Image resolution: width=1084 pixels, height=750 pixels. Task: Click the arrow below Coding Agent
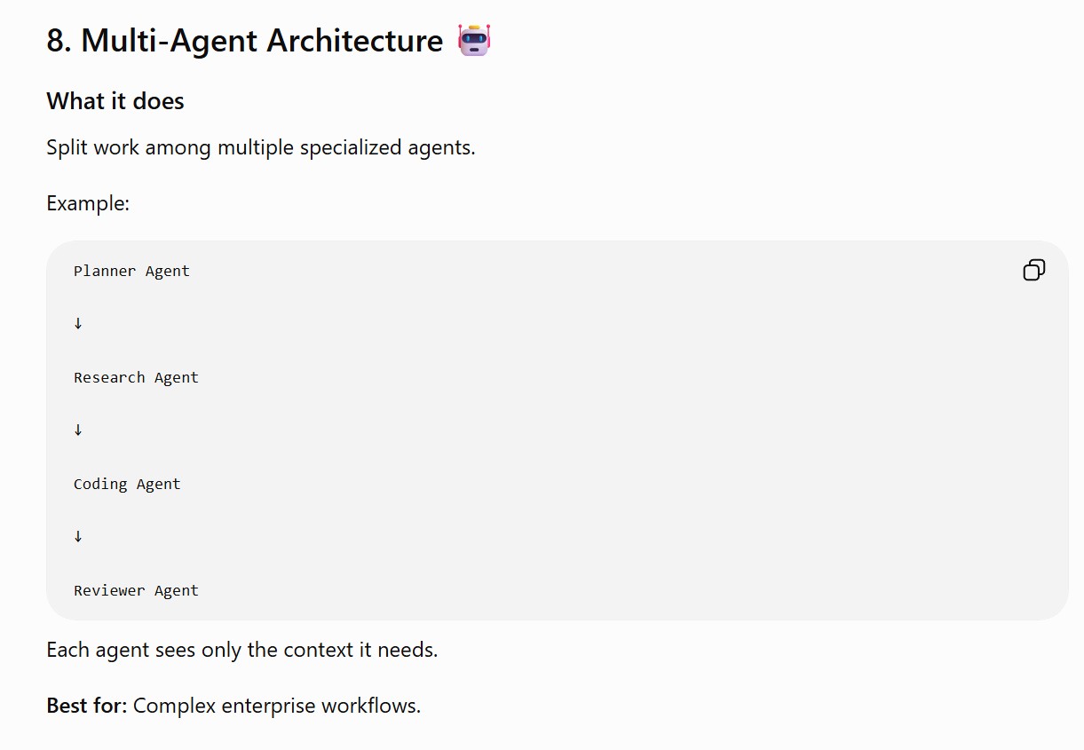[78, 536]
